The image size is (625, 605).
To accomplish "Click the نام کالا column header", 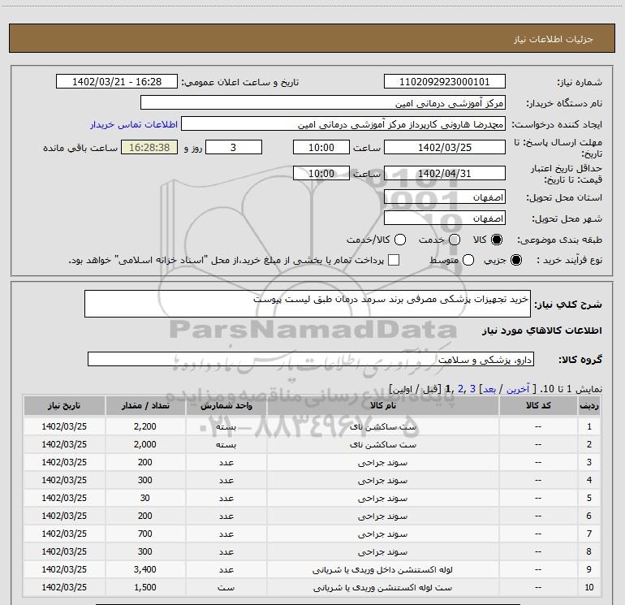I will [382, 405].
